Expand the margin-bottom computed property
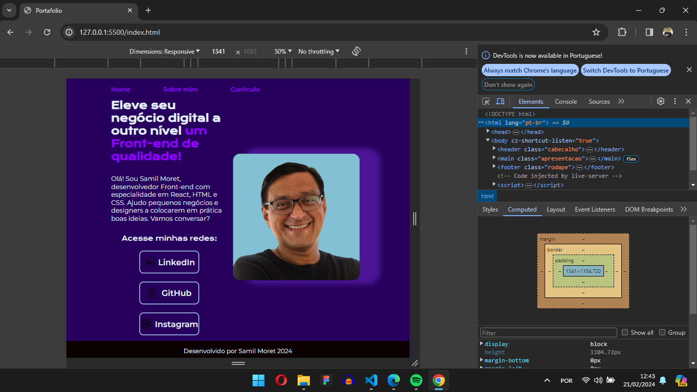697x392 pixels. pyautogui.click(x=481, y=360)
